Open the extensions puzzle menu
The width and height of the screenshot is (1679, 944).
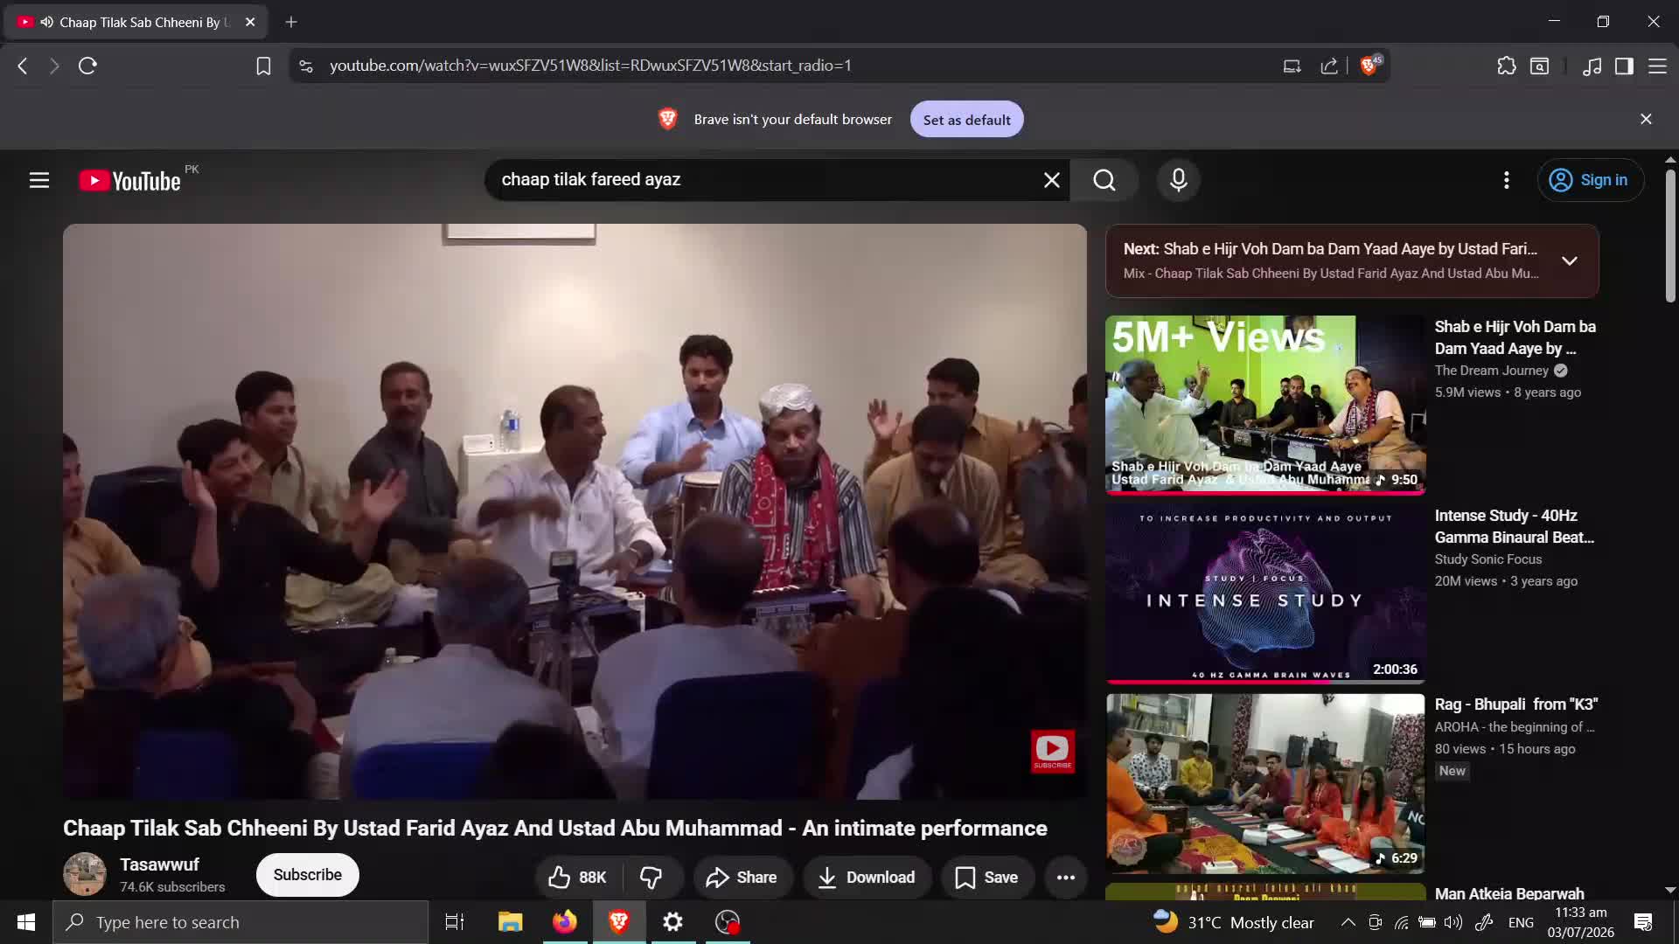(1506, 66)
